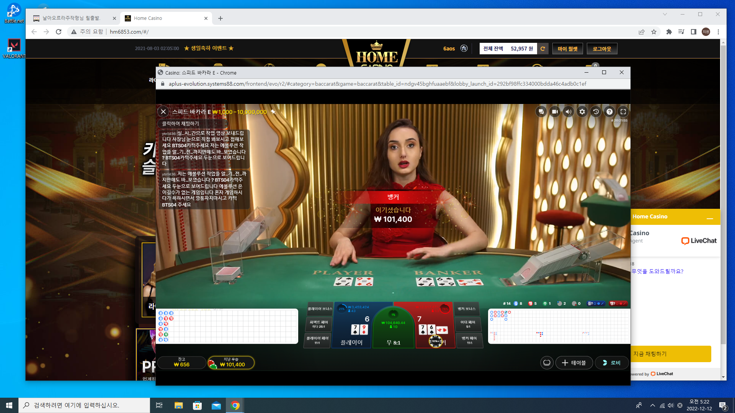
Task: Click the player prediction 플? roadmap button
Action: [x=596, y=304]
